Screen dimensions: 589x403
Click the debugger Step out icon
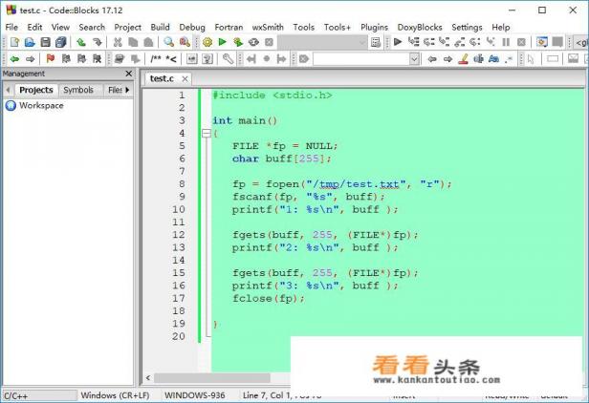[459, 42]
